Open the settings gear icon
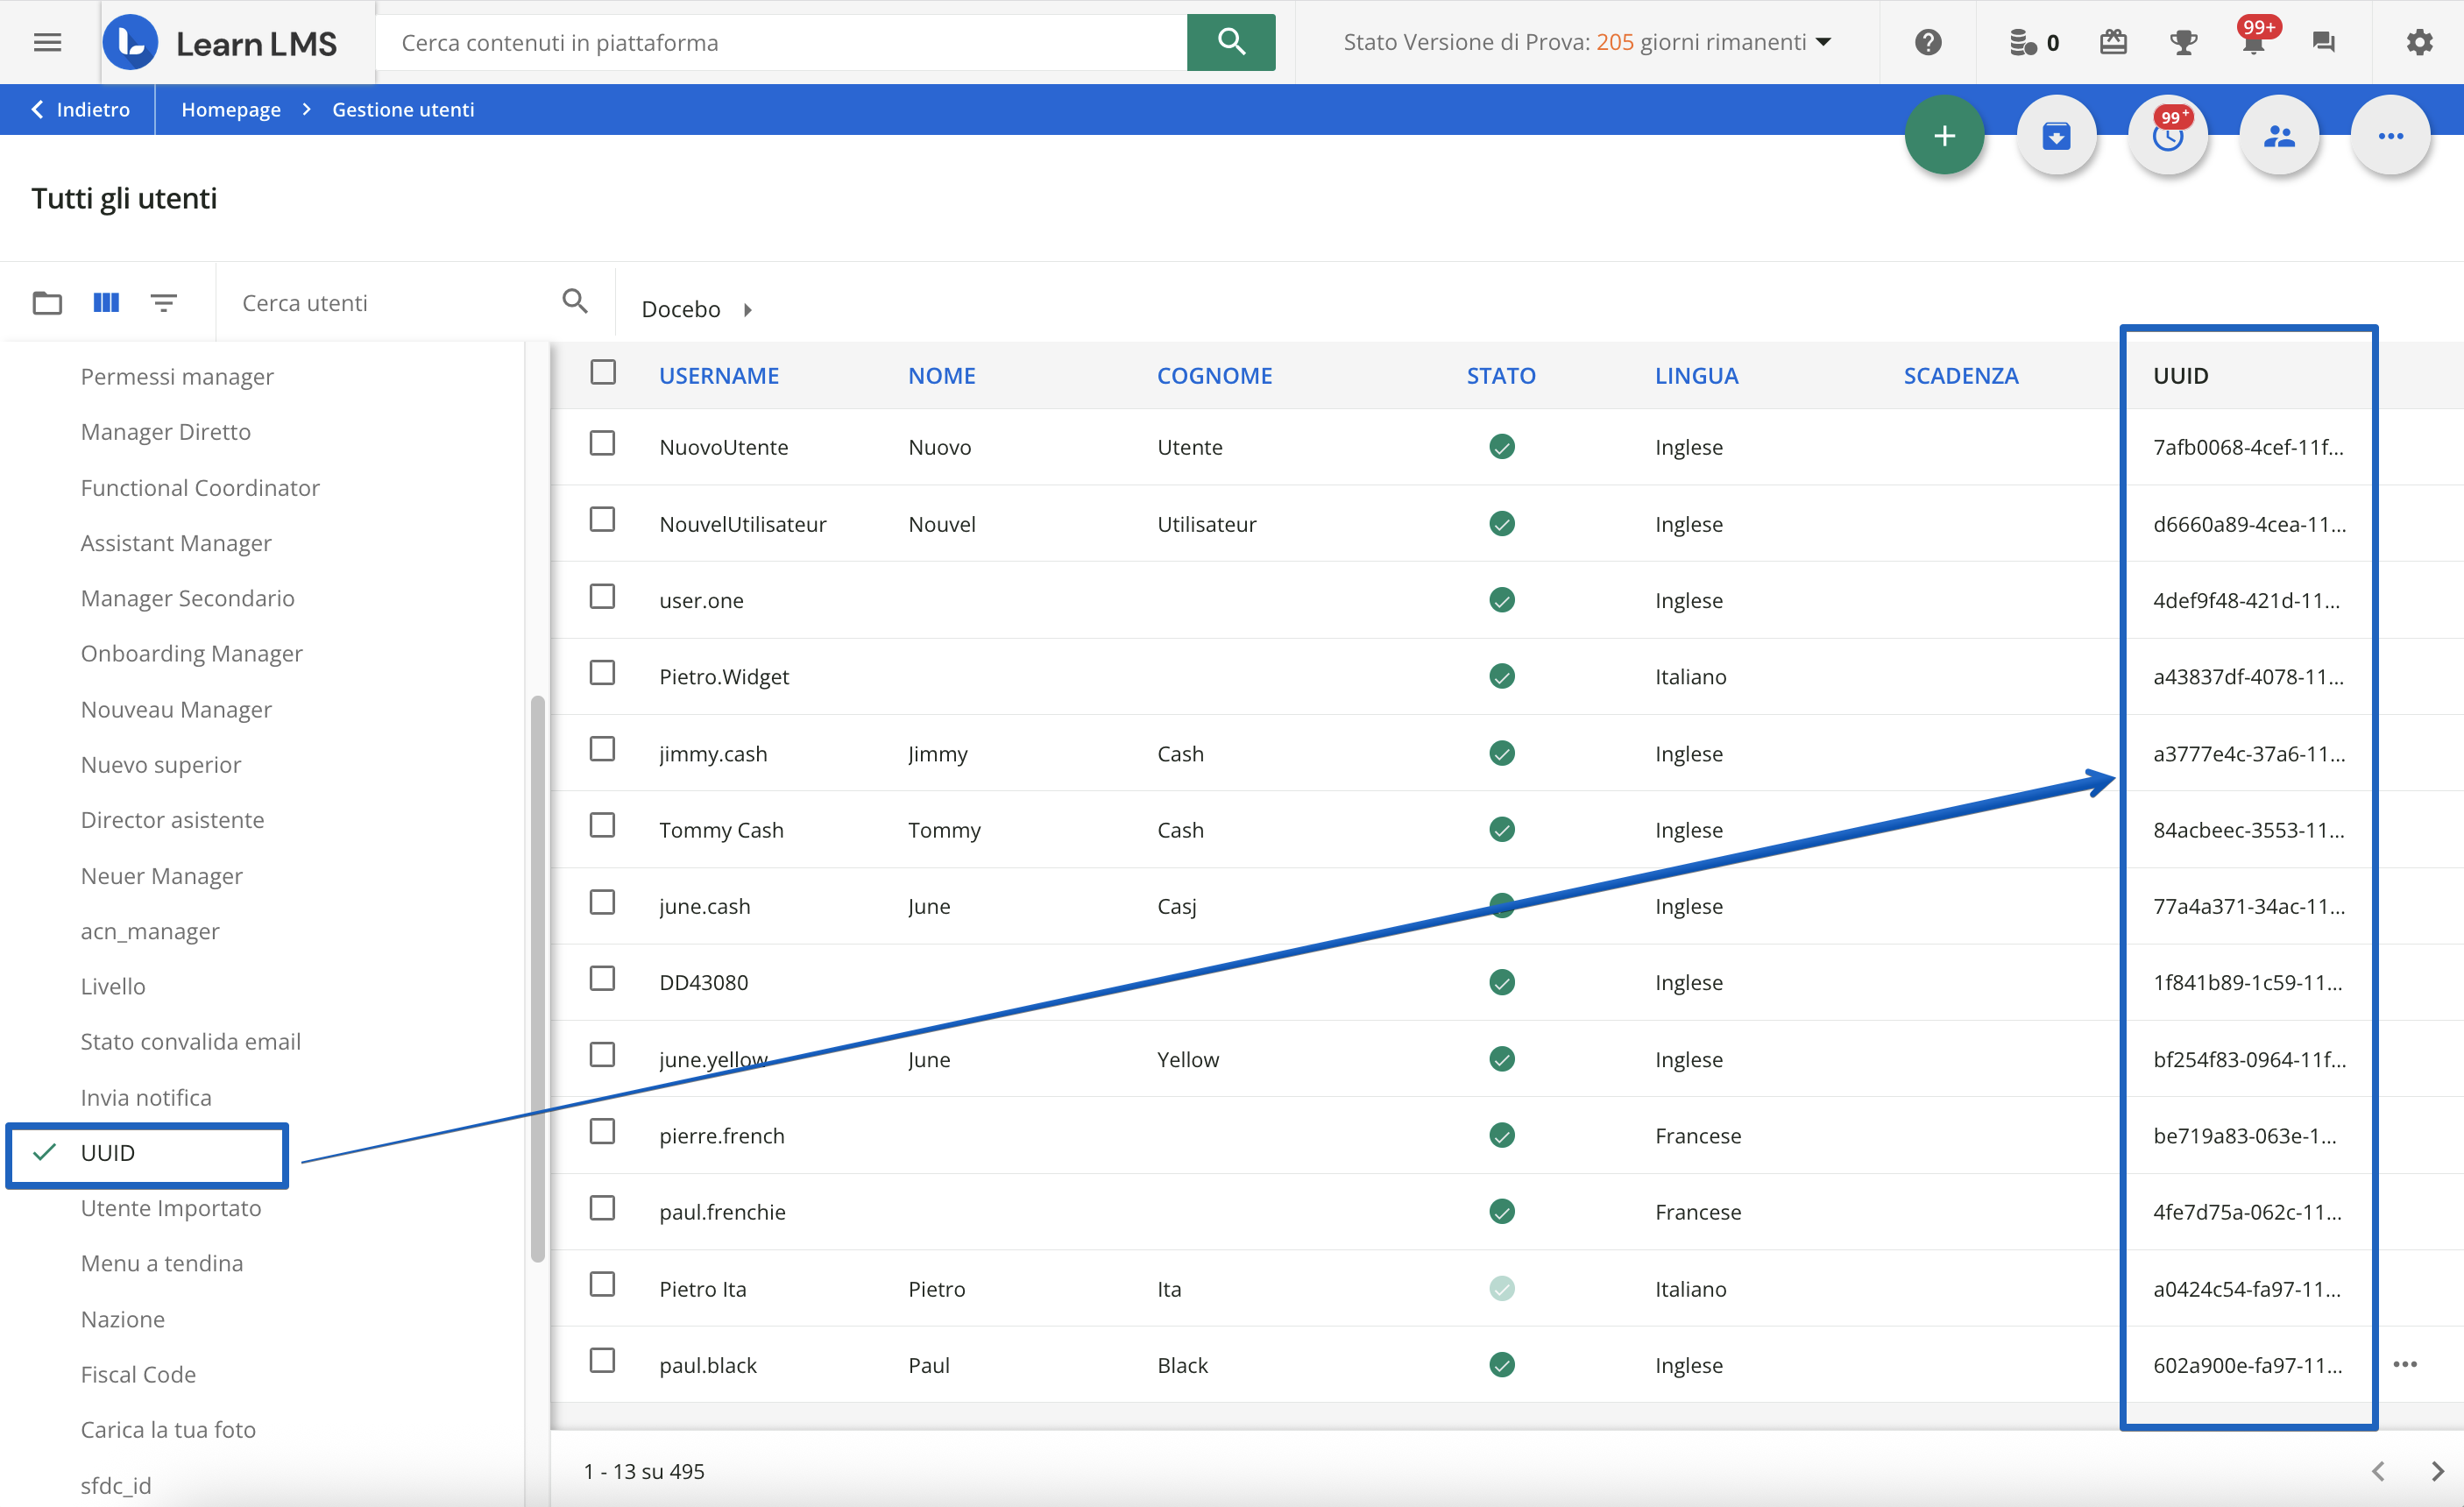Screen dimensions: 2464x1507 coord(2419,42)
